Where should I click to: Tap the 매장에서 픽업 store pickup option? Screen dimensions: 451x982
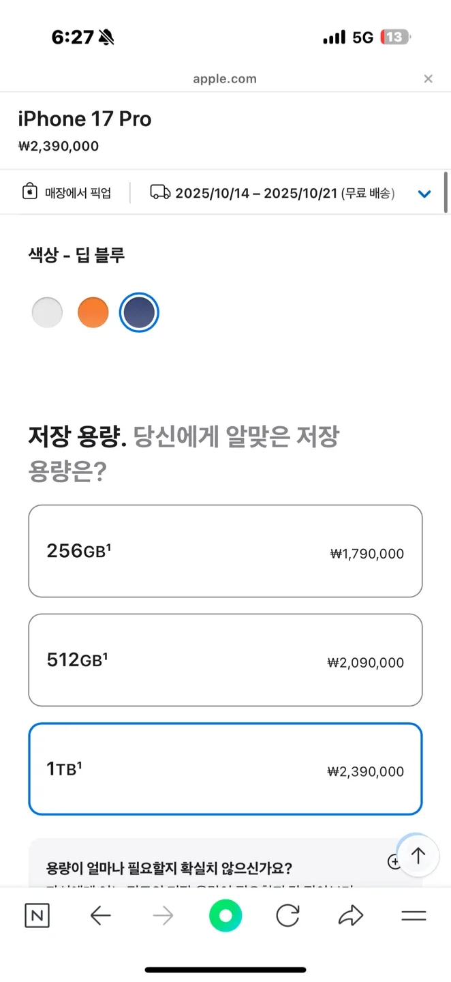[x=67, y=192]
